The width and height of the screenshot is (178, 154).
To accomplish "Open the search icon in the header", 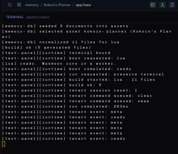I will 10,5.
